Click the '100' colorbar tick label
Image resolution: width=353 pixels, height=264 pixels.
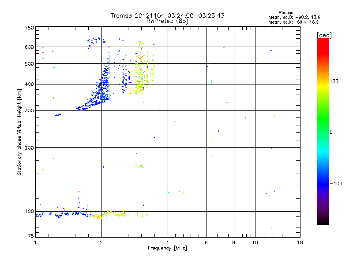334,81
